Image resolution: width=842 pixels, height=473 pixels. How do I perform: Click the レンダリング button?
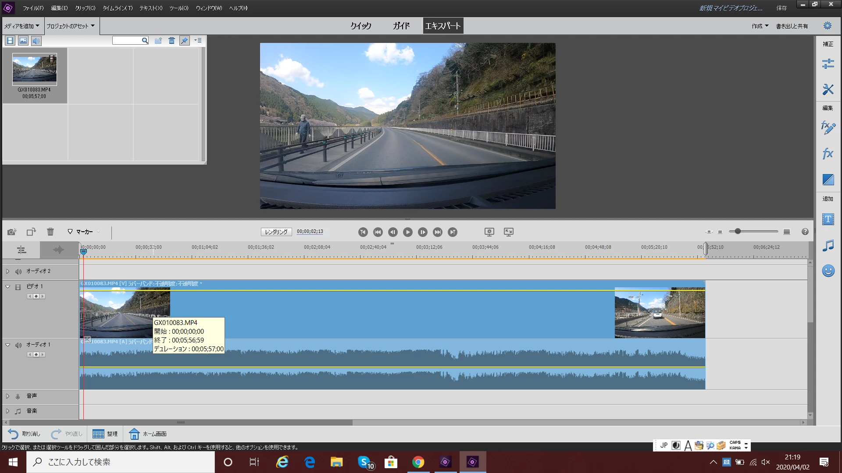click(276, 232)
